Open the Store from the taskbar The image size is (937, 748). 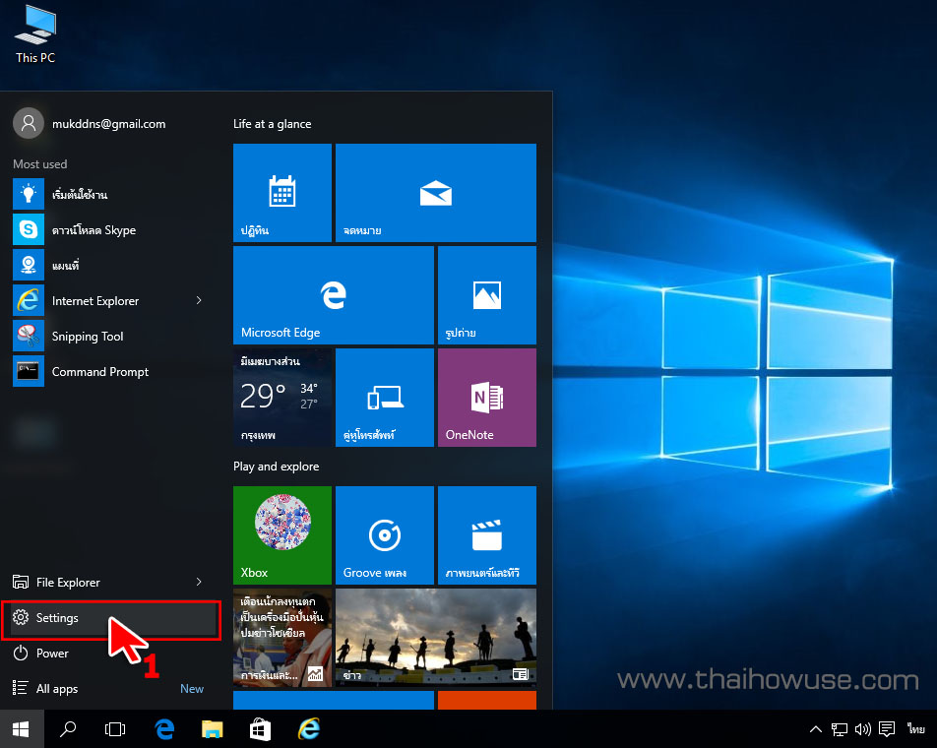pos(261,729)
